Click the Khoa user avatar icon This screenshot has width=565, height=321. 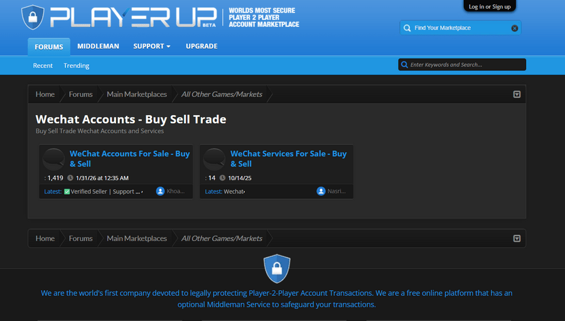point(160,191)
